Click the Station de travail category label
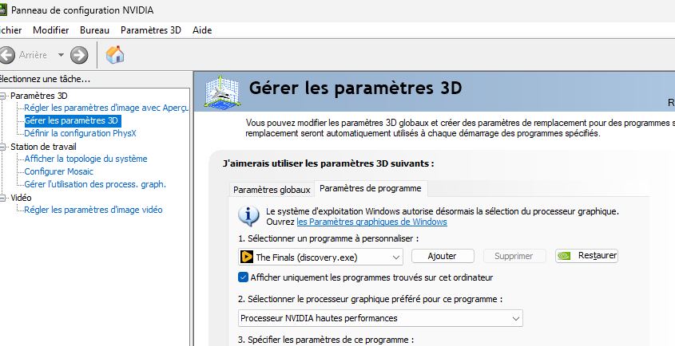 click(x=43, y=147)
